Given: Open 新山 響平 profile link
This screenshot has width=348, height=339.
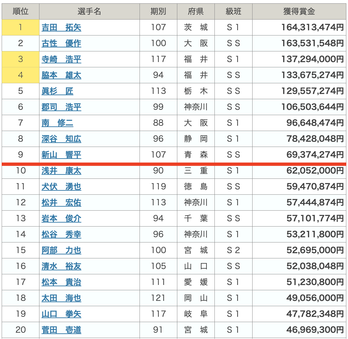Looking at the screenshot, I should coord(61,155).
